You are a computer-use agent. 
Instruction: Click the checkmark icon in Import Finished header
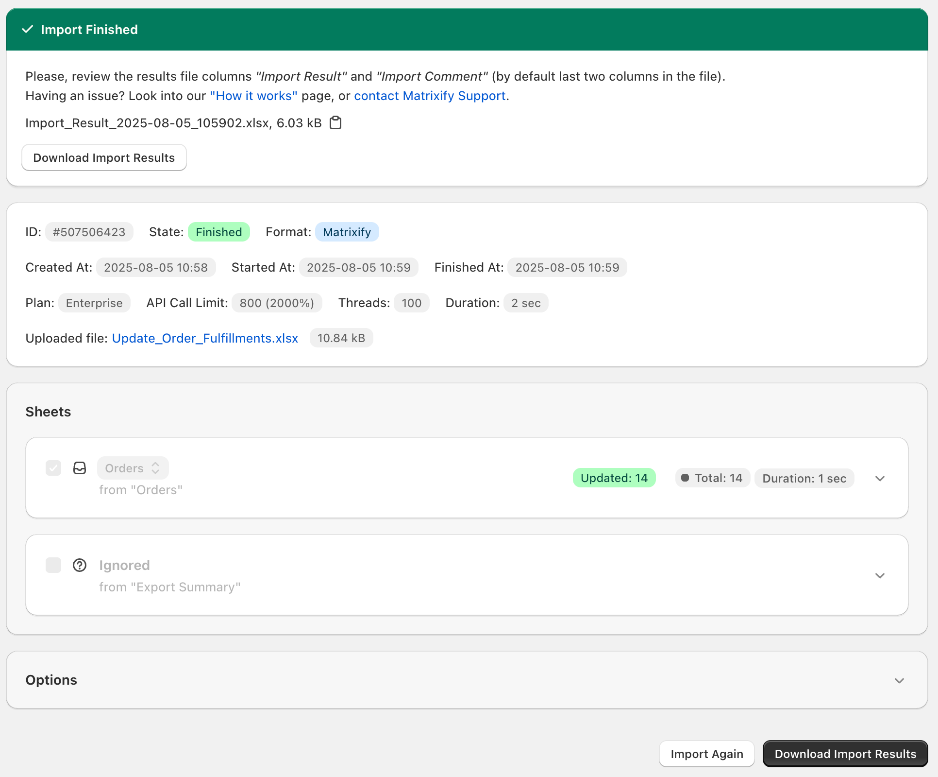[x=27, y=29]
